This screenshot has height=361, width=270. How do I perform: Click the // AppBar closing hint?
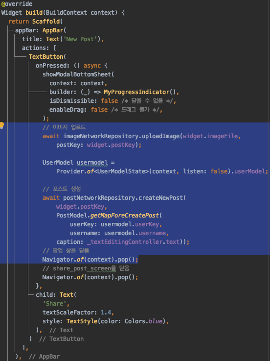click(x=44, y=357)
